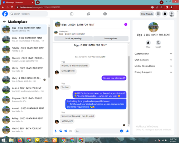179x143 pixels.
Task: Open a new browser tab
Action: pos(38,2)
